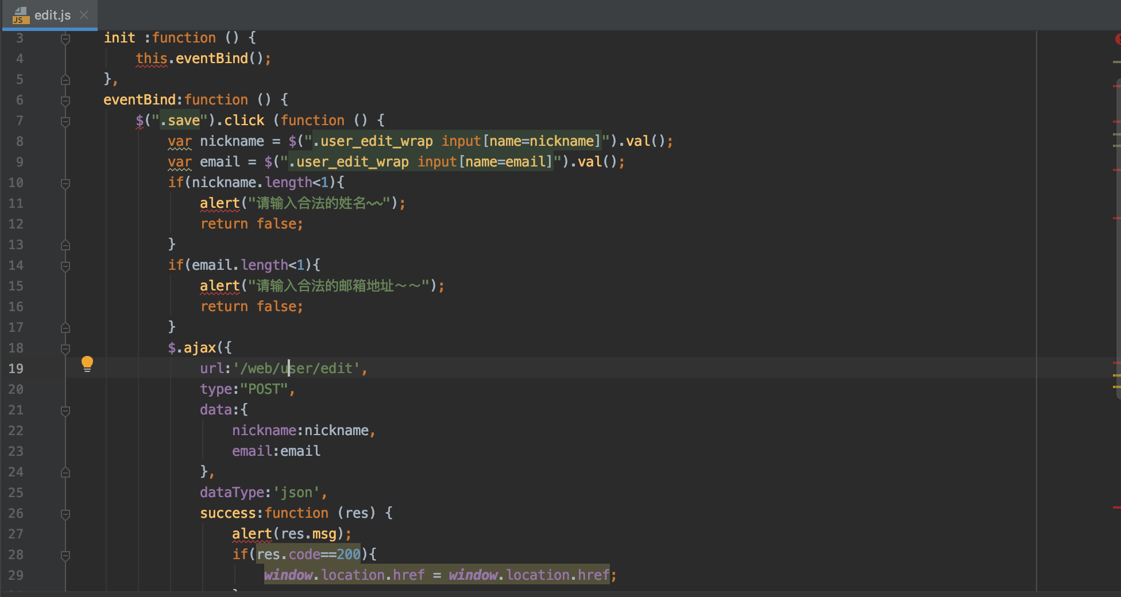Click the 'nickname' property key on line 22

click(x=264, y=430)
